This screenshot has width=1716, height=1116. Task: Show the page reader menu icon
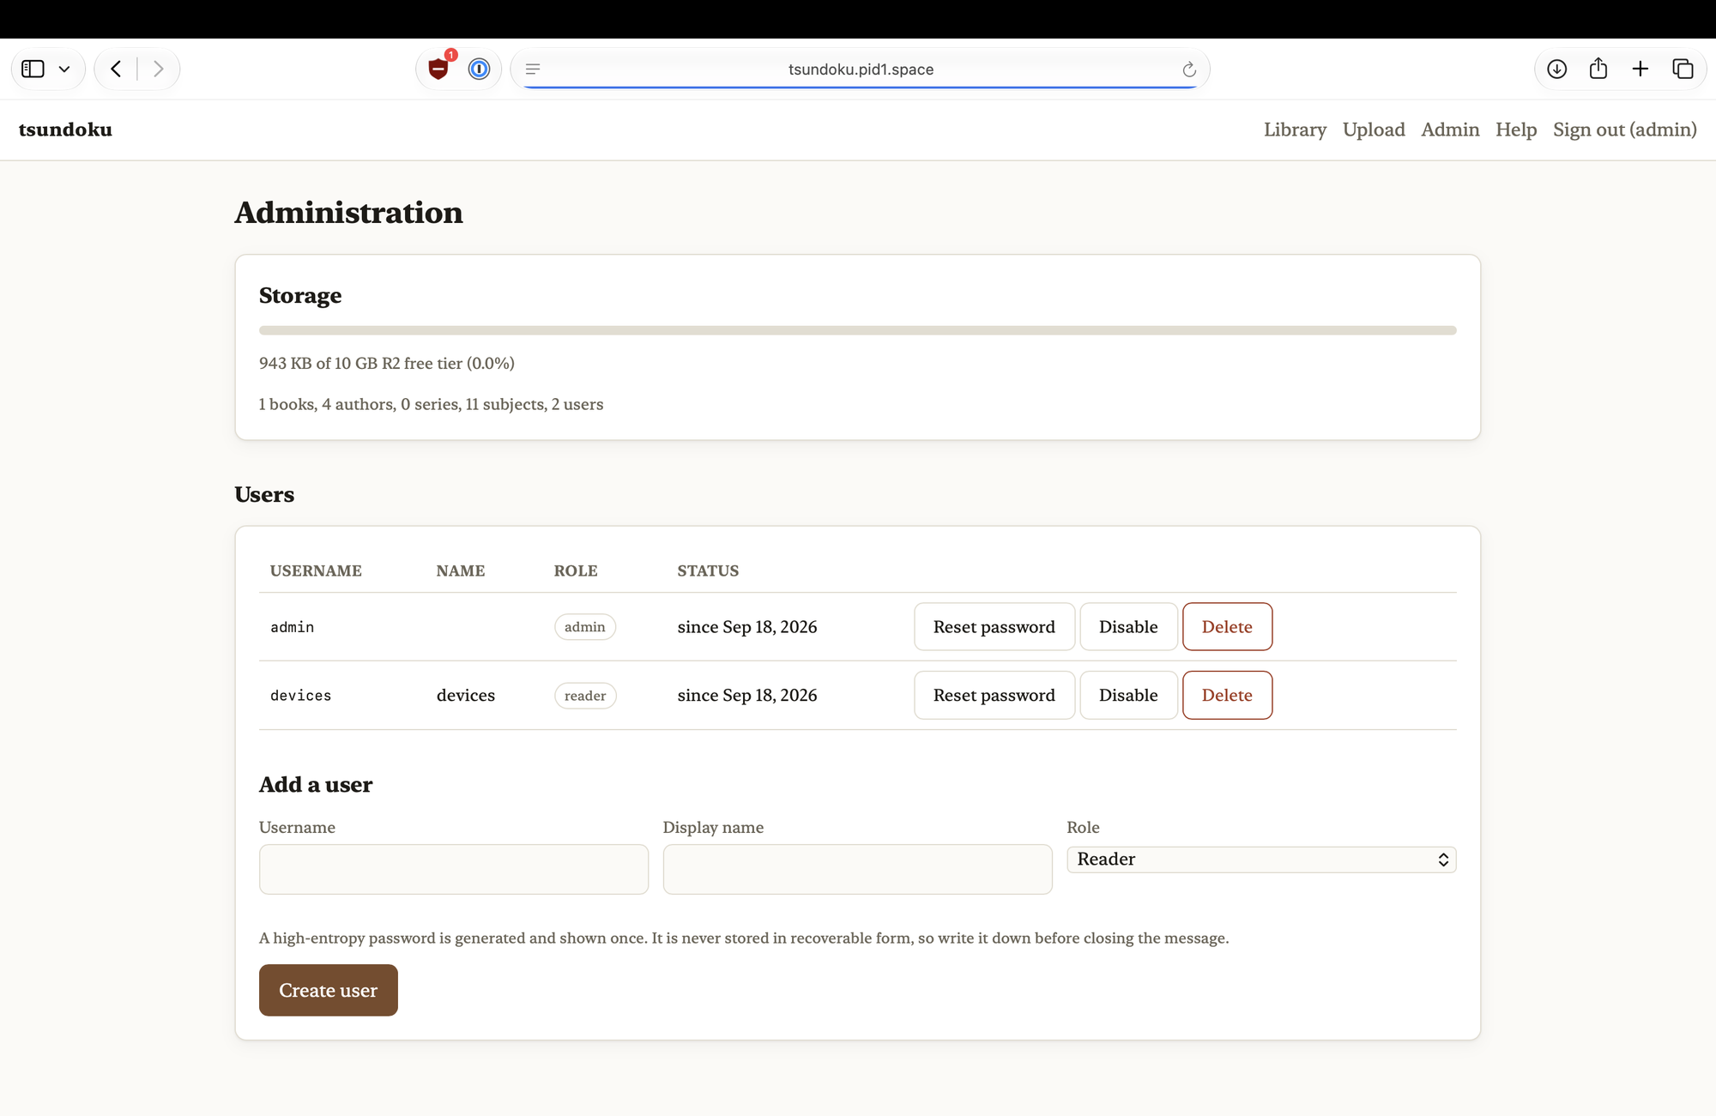click(533, 69)
